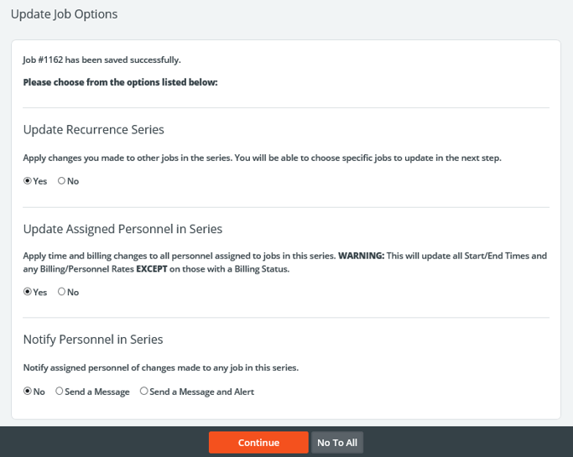The image size is (573, 457).
Task: Select the Send a Message option
Action: 60,392
